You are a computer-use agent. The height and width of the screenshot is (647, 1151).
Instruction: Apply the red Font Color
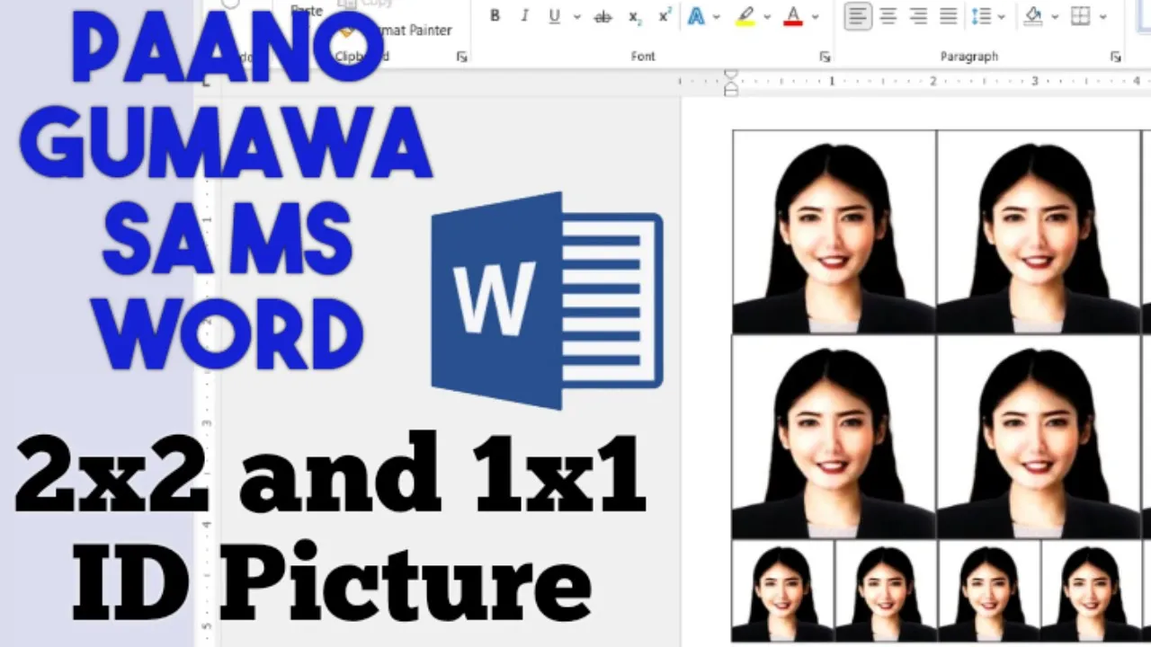point(793,16)
